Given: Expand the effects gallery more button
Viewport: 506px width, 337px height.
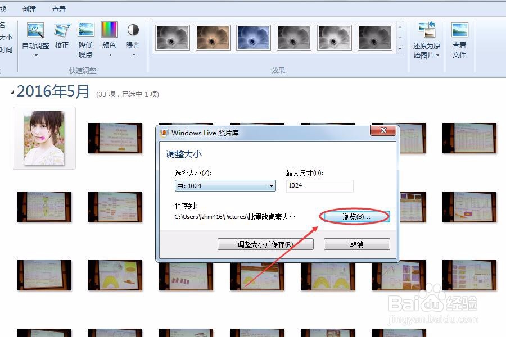Looking at the screenshot, I should pyautogui.click(x=400, y=48).
